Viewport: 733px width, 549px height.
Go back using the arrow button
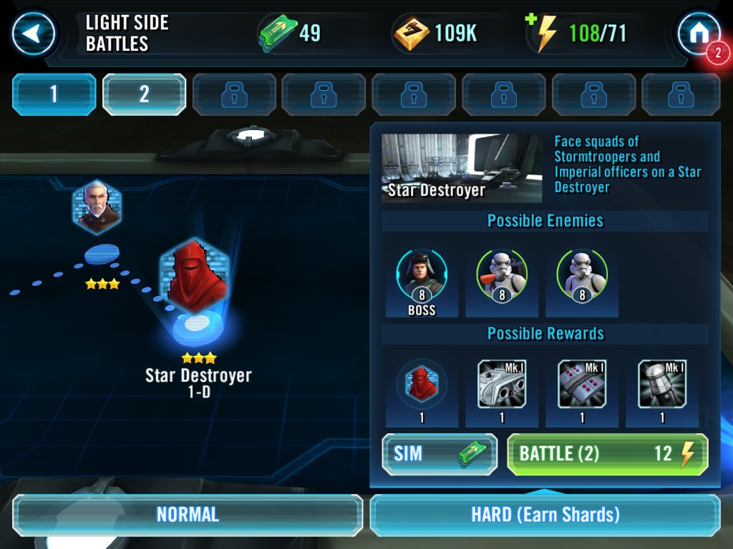33,34
